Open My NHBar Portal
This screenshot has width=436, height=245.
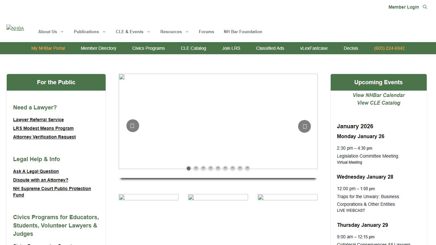point(48,48)
